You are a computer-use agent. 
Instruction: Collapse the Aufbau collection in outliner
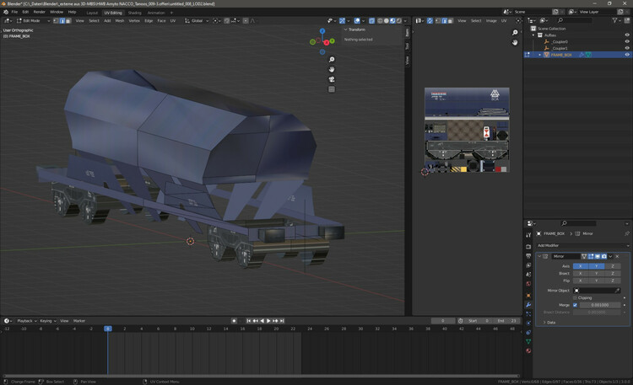coord(533,35)
